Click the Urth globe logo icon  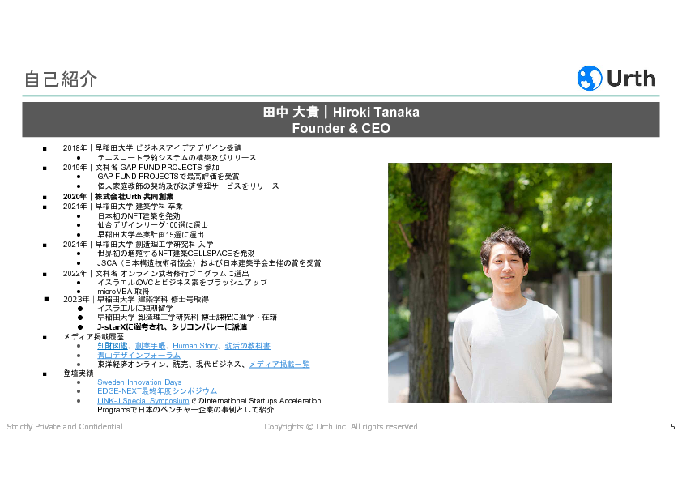tap(589, 78)
